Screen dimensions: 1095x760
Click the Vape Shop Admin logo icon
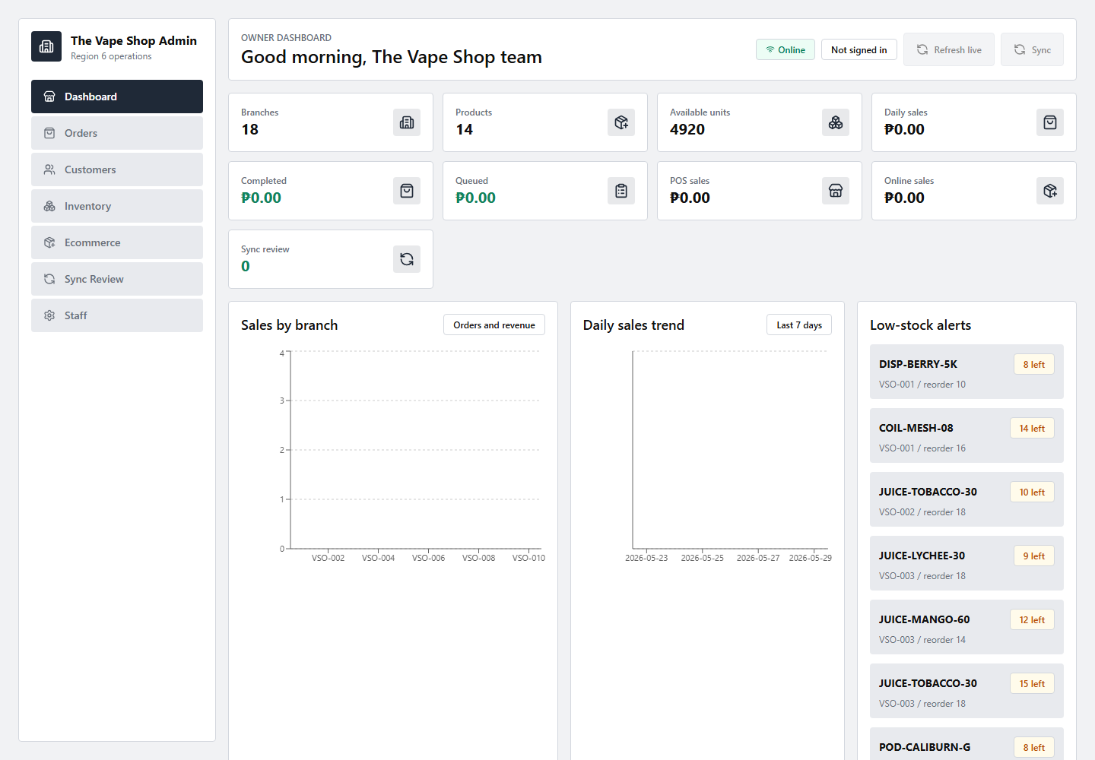click(x=46, y=46)
